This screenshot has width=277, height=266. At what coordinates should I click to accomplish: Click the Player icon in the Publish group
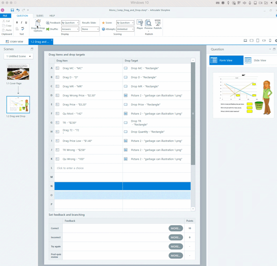coord(140,24)
